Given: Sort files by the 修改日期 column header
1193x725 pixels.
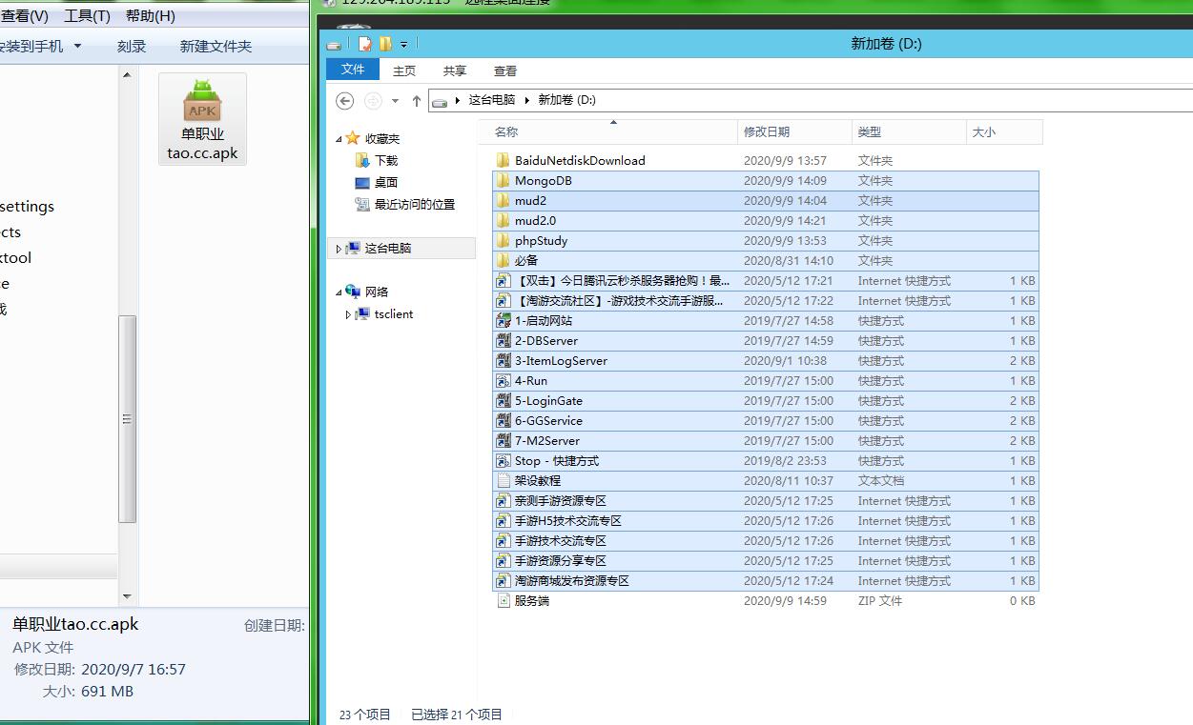Looking at the screenshot, I should [x=767, y=132].
